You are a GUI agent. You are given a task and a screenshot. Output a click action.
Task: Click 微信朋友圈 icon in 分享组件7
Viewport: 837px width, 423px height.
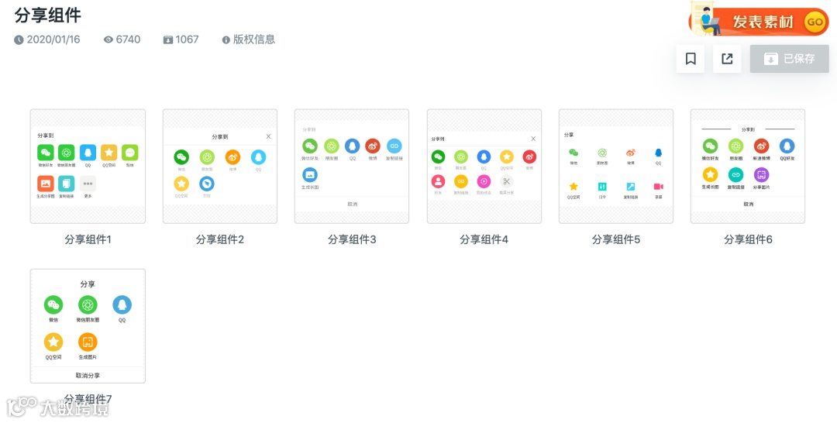point(88,305)
